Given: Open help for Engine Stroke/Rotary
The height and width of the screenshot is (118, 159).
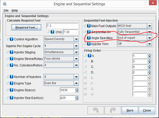Looking at the screenshot, I should point(11,59).
